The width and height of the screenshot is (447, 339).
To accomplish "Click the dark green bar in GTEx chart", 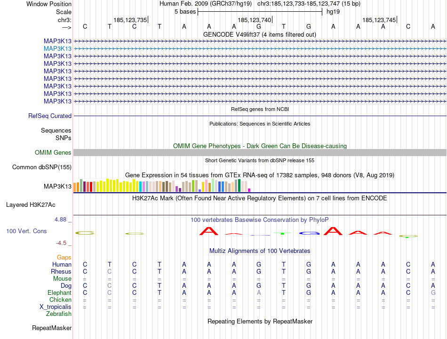I will coord(239,185).
